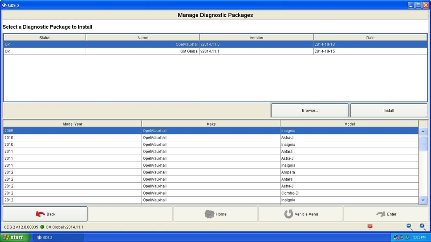Image resolution: width=431 pixels, height=242 pixels.
Task: Select the 2009 Insignia row
Action: tap(211, 131)
